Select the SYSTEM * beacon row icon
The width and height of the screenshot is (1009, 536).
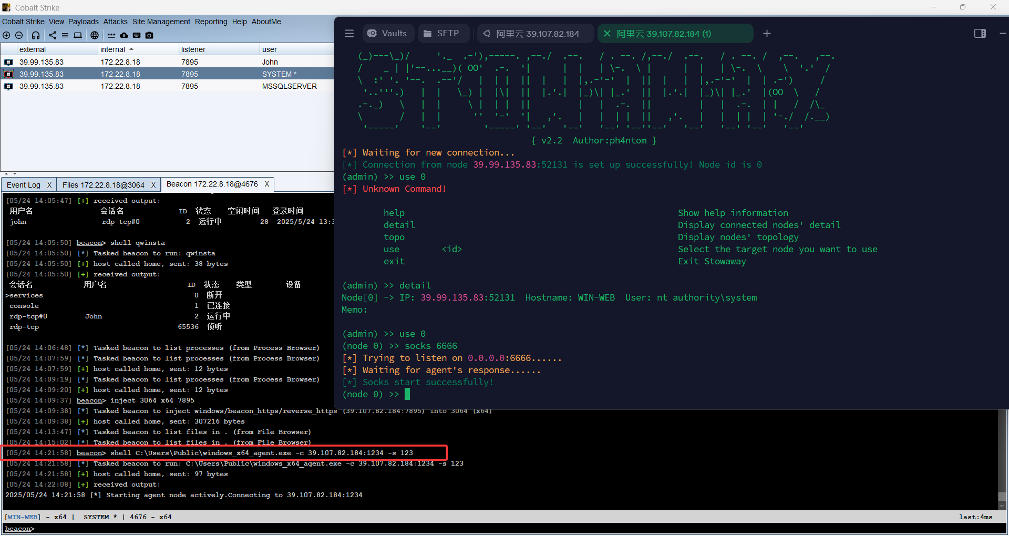[x=8, y=74]
